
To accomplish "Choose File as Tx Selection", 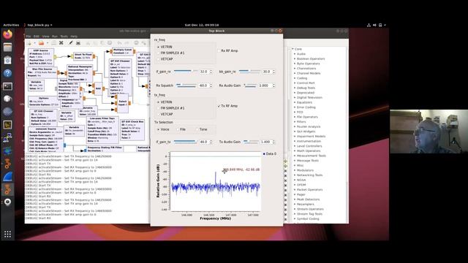I will coord(181,129).
